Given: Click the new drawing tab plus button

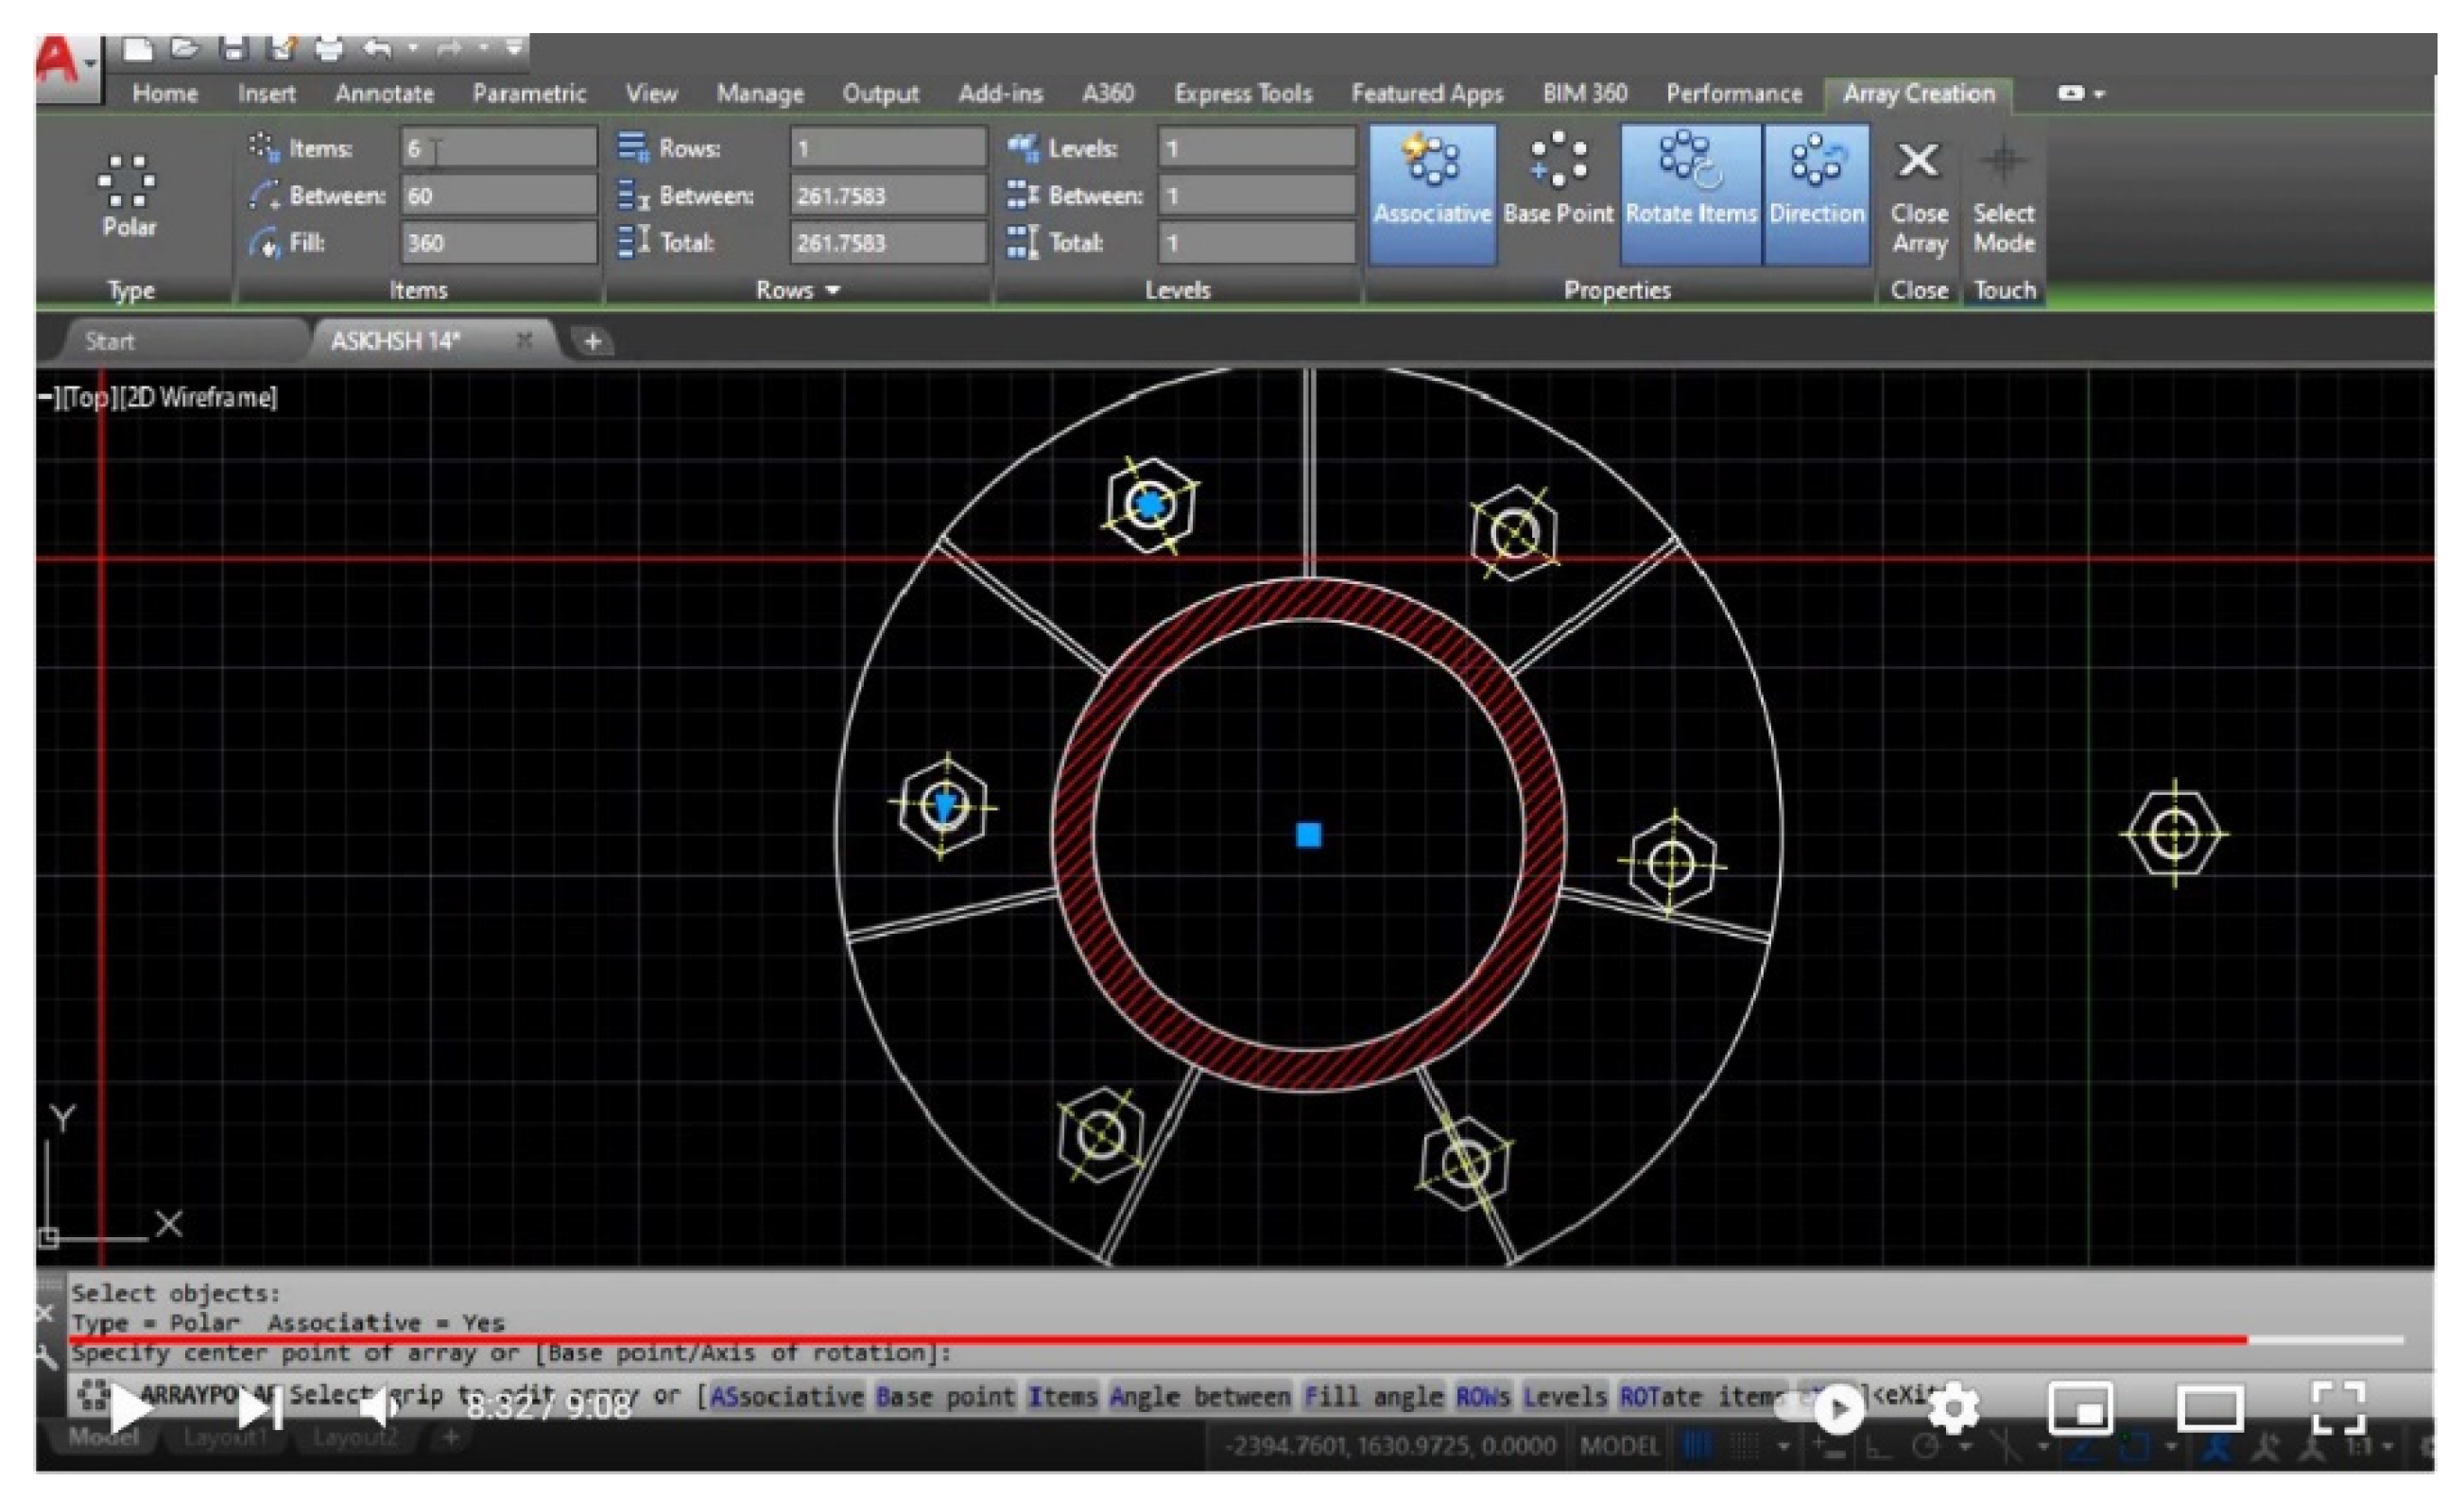Looking at the screenshot, I should coord(592,341).
